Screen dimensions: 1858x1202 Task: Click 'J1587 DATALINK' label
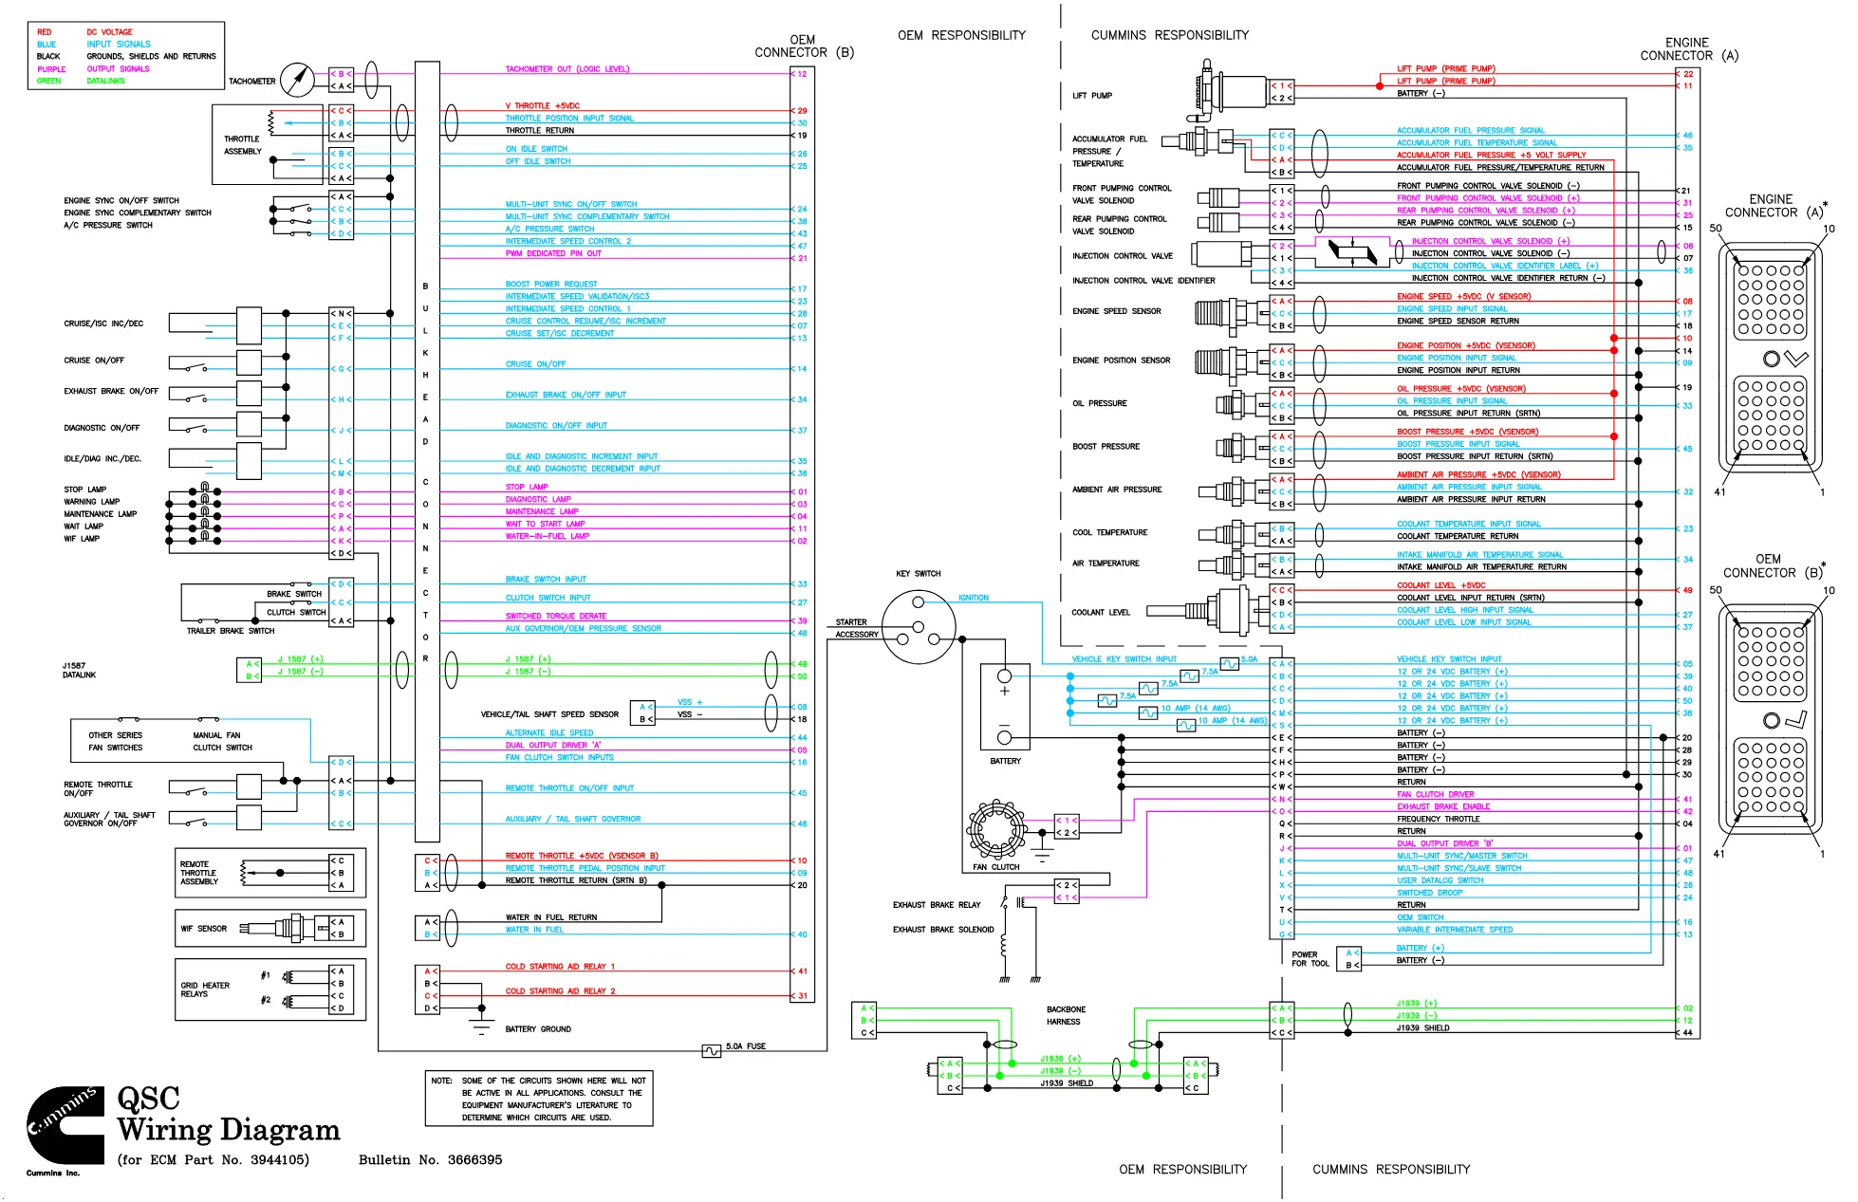pos(79,671)
